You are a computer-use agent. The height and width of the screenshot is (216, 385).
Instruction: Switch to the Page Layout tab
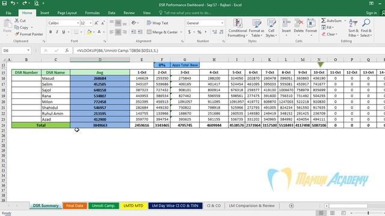coord(67,13)
